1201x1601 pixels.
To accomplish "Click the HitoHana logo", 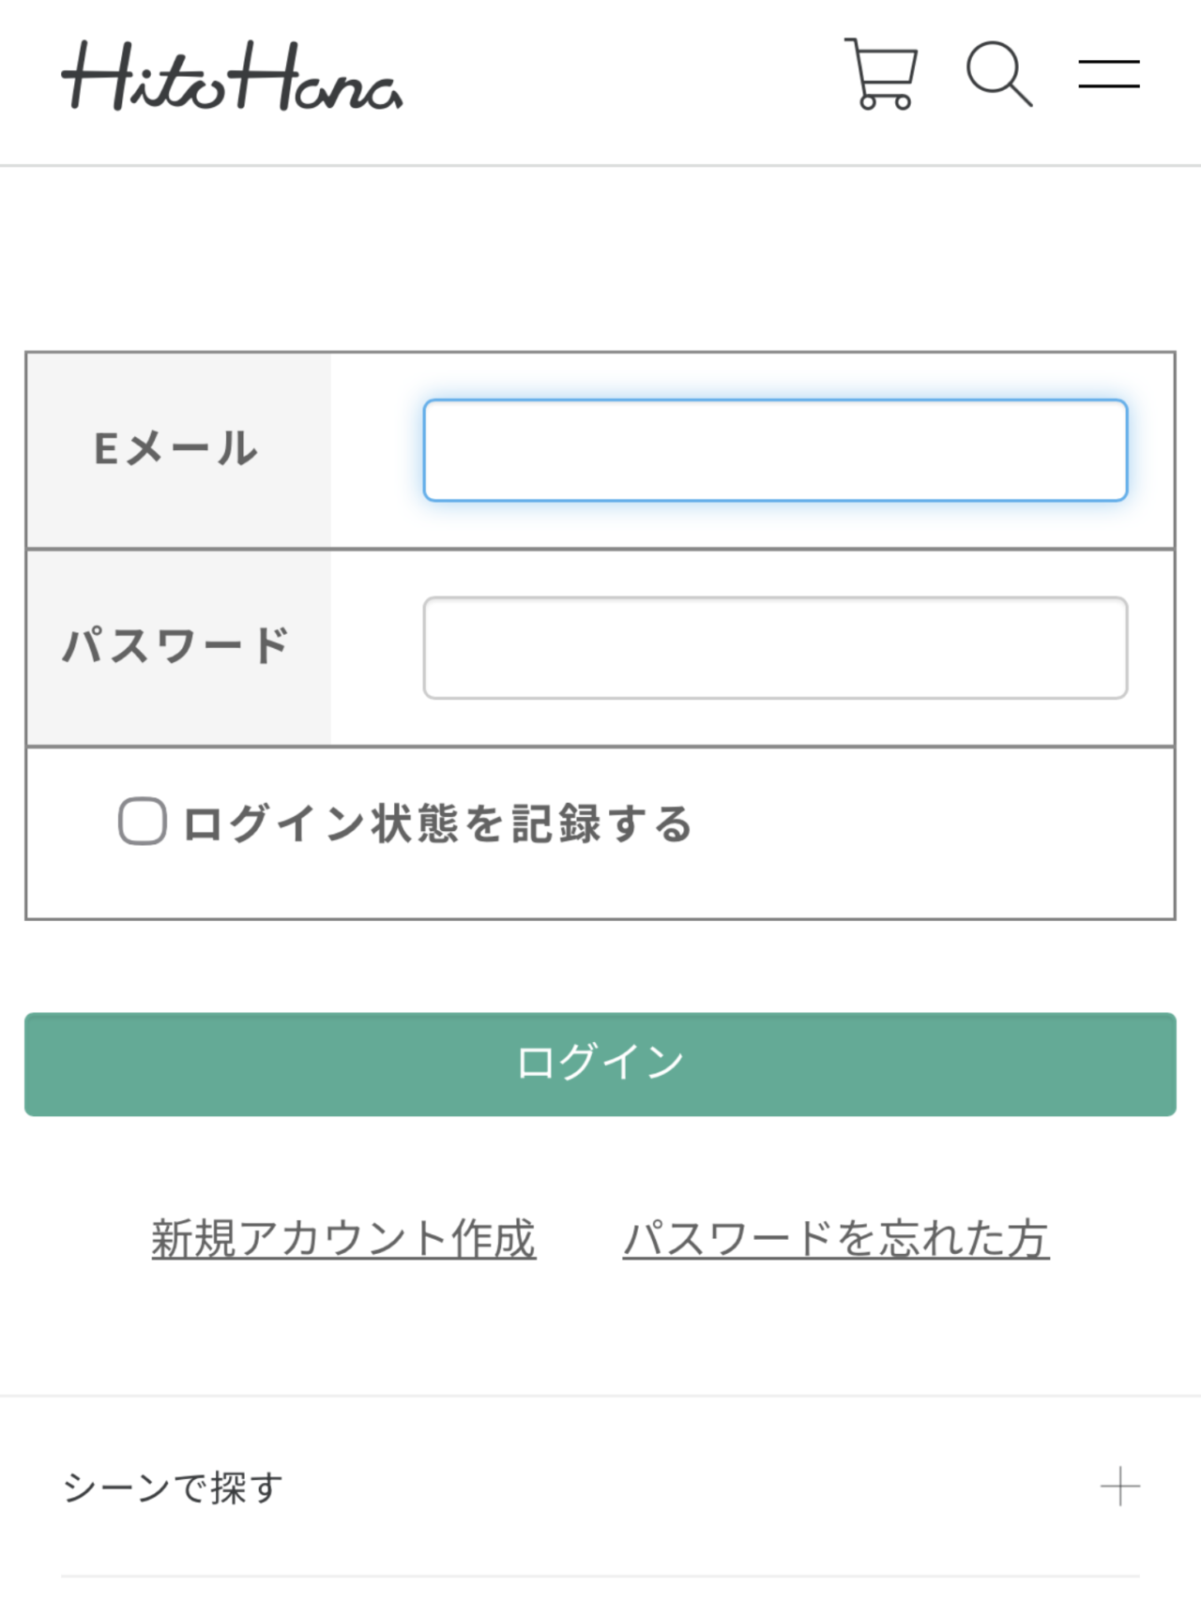I will [232, 76].
